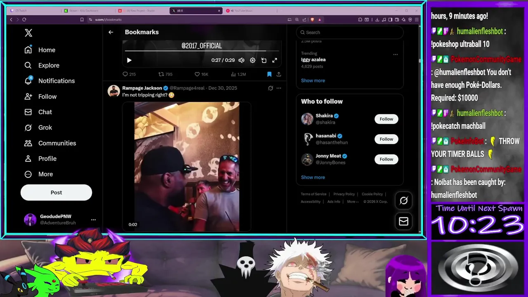
Task: Click Show more under trending
Action: (x=313, y=80)
